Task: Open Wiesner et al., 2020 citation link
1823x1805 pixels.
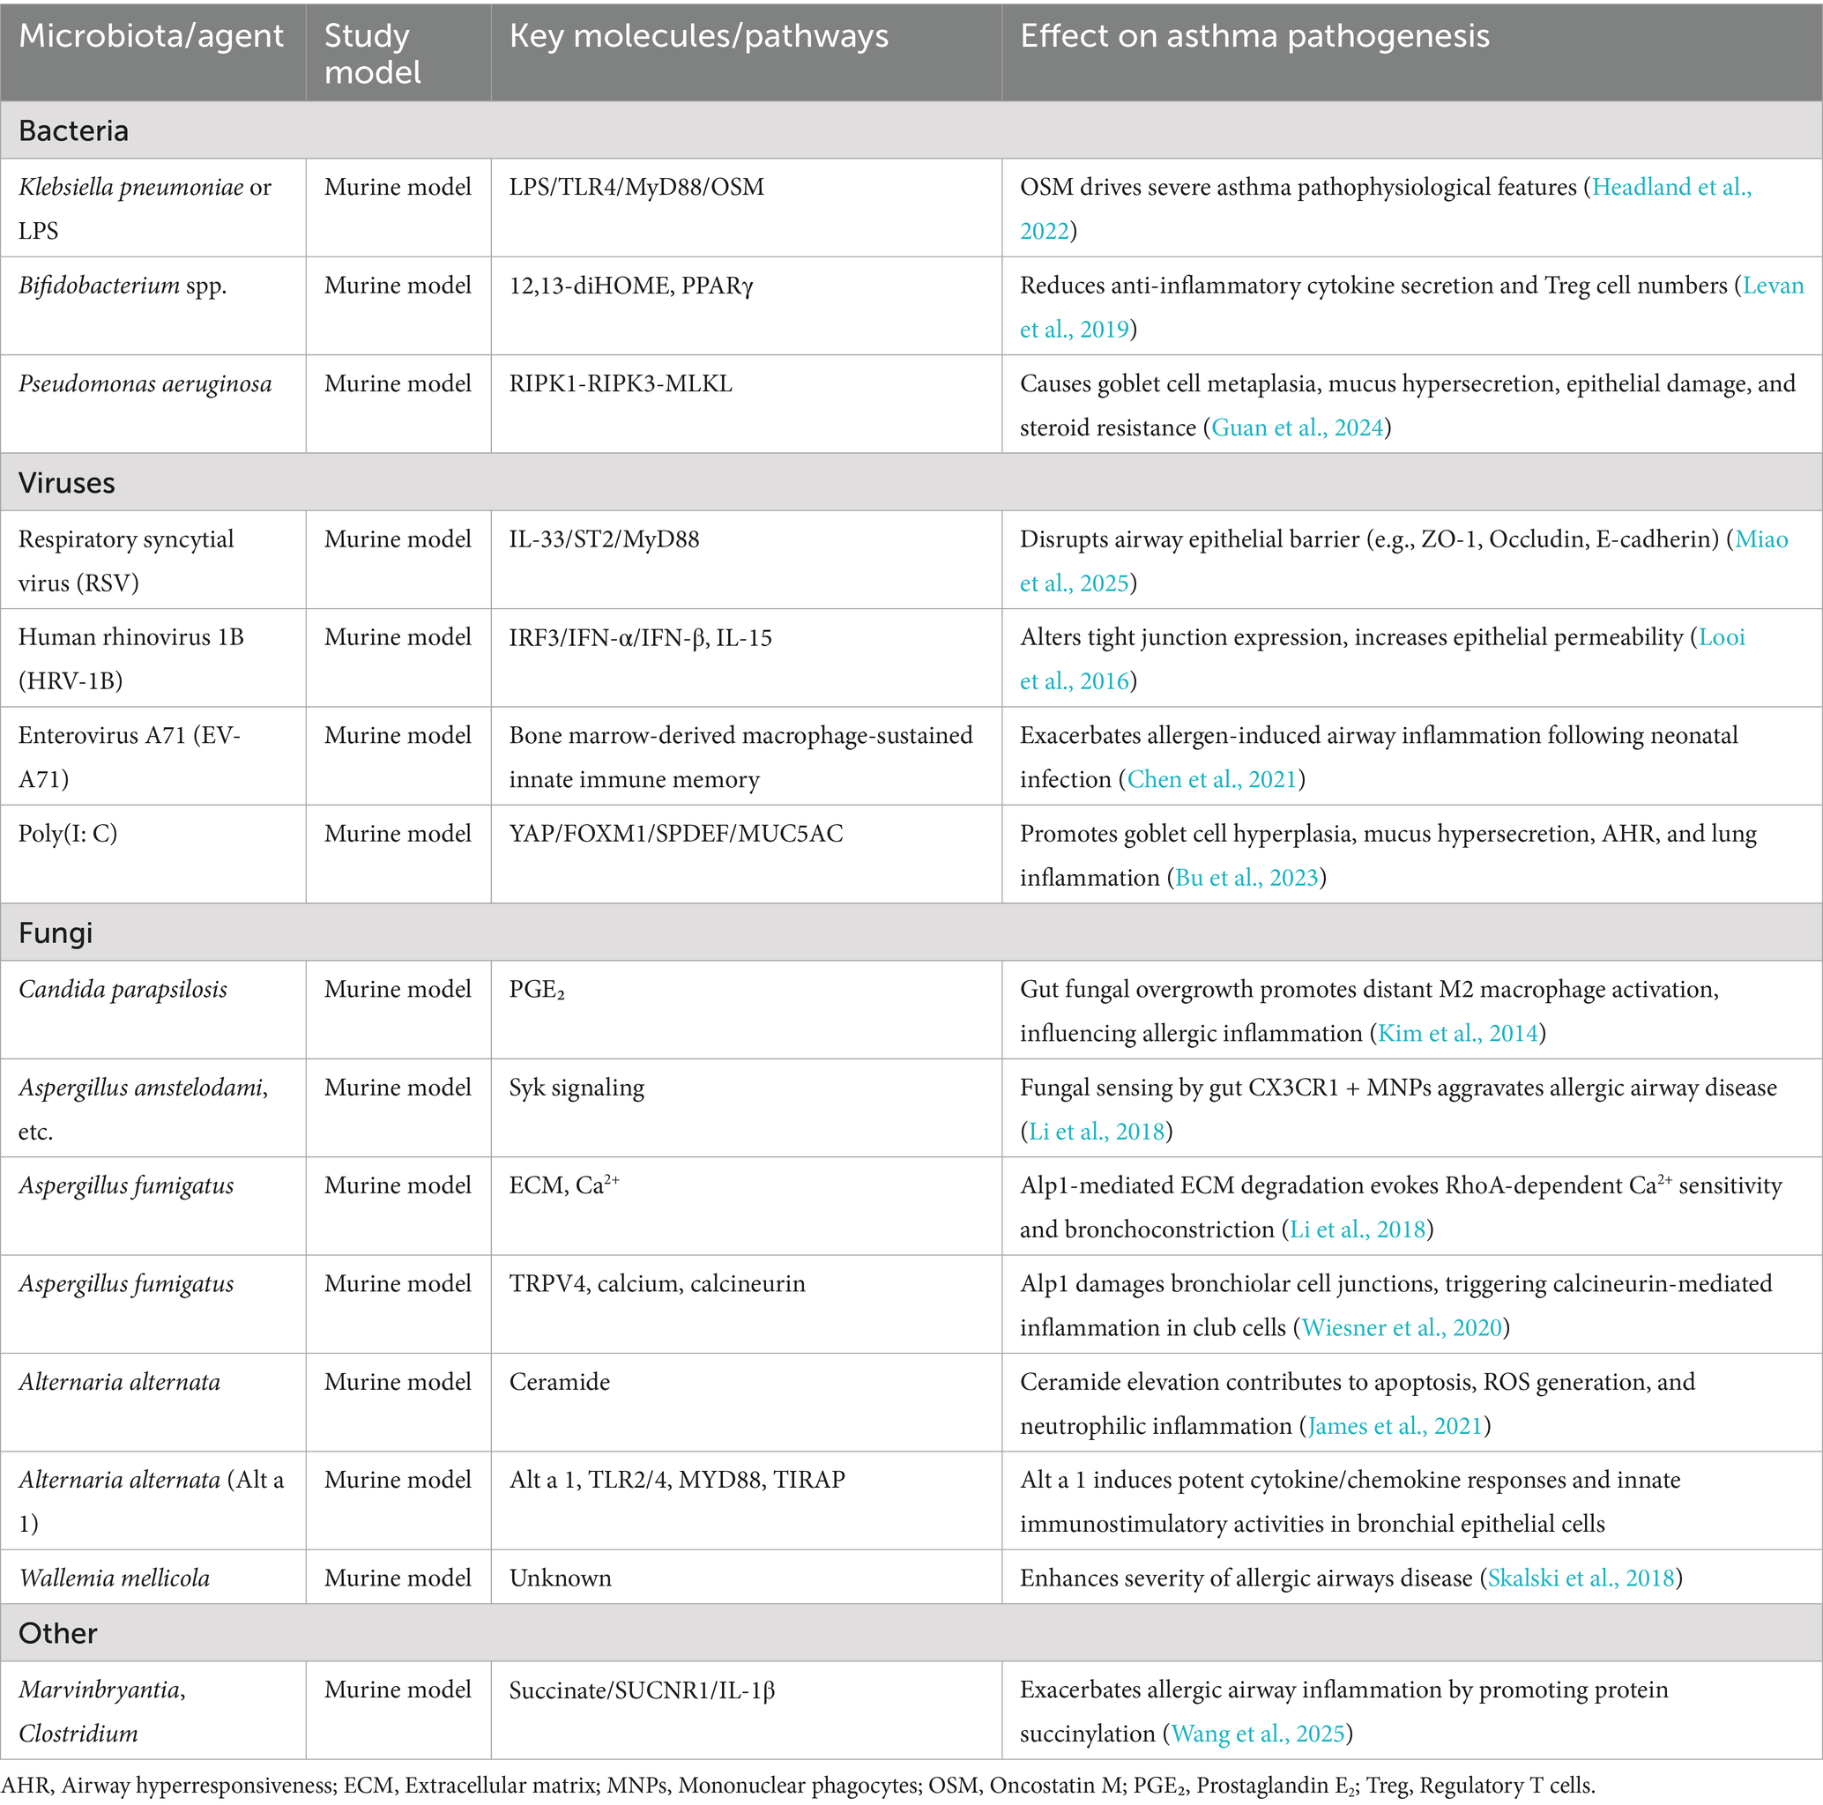Action: [x=1402, y=1327]
